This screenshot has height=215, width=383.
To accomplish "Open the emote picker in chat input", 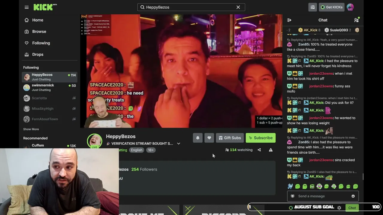I will click(353, 196).
